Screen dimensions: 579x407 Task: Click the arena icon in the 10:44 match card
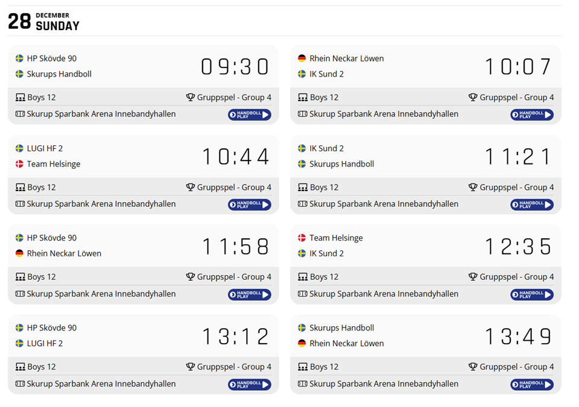[x=20, y=204]
